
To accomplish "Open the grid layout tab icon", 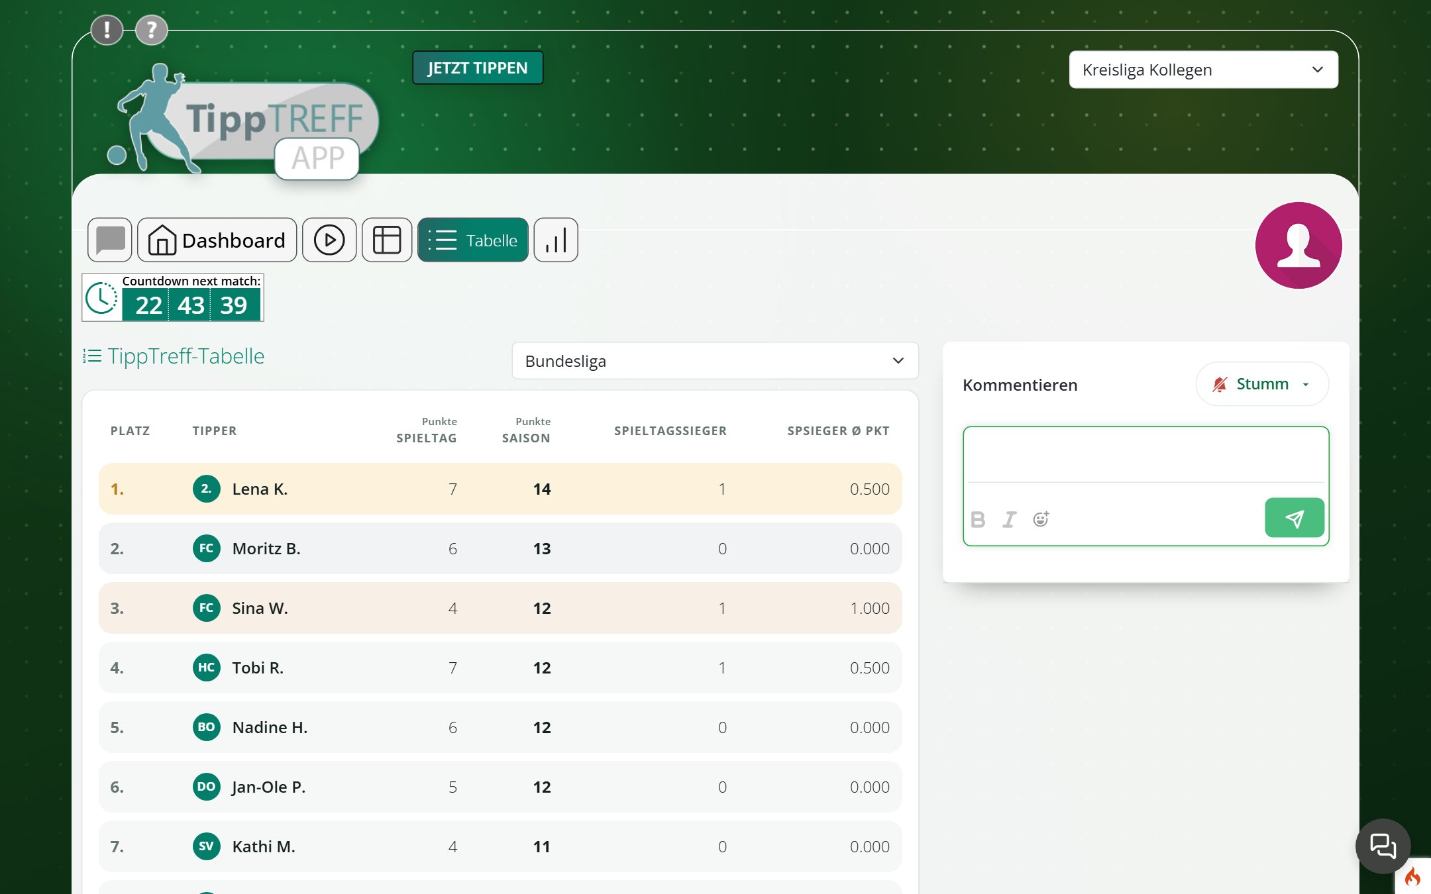I will (387, 240).
